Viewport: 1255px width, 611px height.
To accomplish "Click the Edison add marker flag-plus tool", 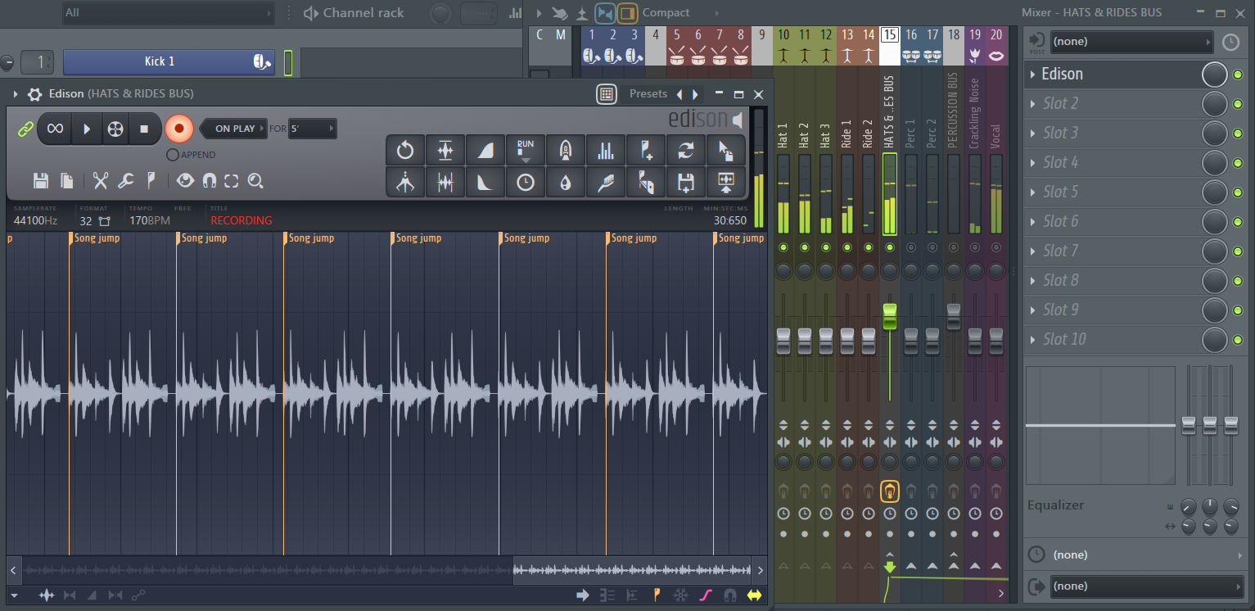I will (646, 151).
